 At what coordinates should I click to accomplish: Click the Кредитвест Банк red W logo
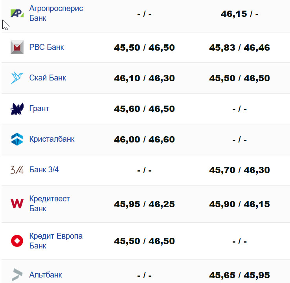(17, 203)
